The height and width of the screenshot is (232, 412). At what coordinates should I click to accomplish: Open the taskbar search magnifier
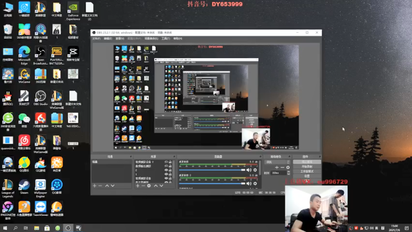click(15, 228)
